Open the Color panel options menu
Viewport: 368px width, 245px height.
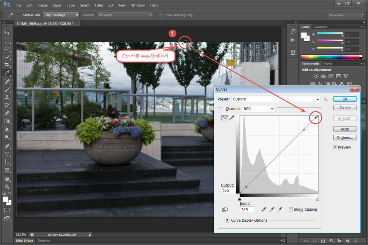(x=363, y=27)
